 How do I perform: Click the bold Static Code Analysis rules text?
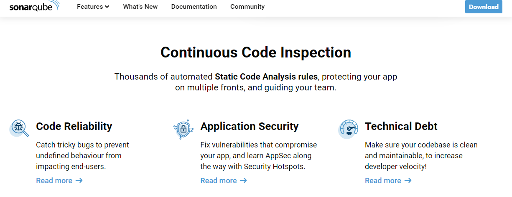[266, 77]
